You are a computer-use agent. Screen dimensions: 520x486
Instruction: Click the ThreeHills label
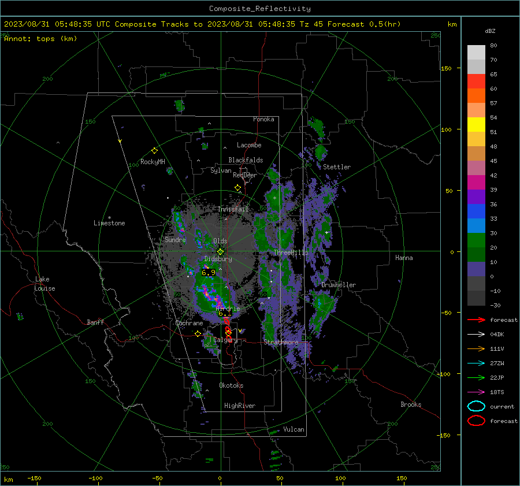[x=291, y=253]
